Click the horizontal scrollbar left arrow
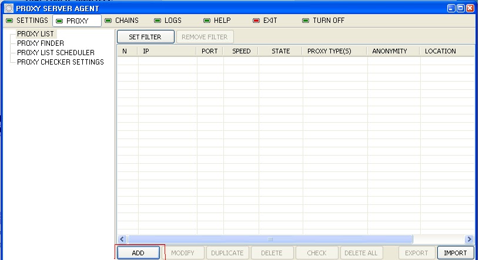The width and height of the screenshot is (479, 260). point(122,239)
